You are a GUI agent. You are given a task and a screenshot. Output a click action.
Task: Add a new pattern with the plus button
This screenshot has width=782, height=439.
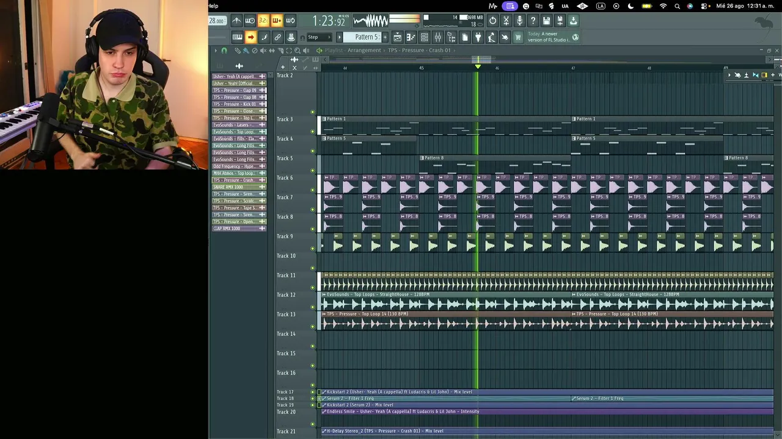384,37
